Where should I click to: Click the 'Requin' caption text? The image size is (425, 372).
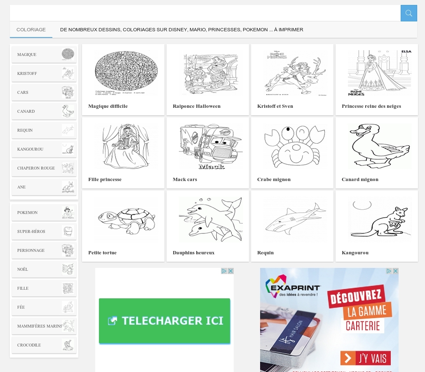click(x=265, y=253)
